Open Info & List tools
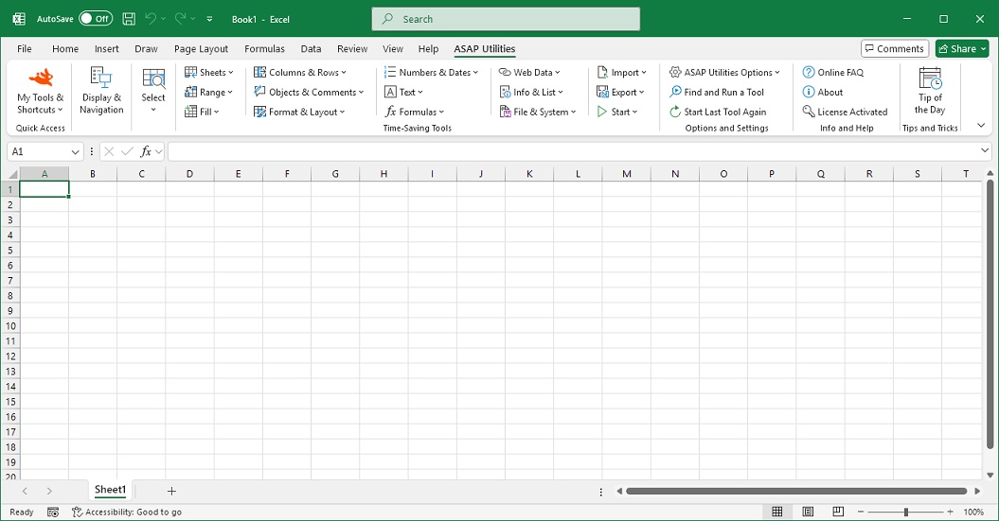The width and height of the screenshot is (999, 521). pyautogui.click(x=531, y=93)
